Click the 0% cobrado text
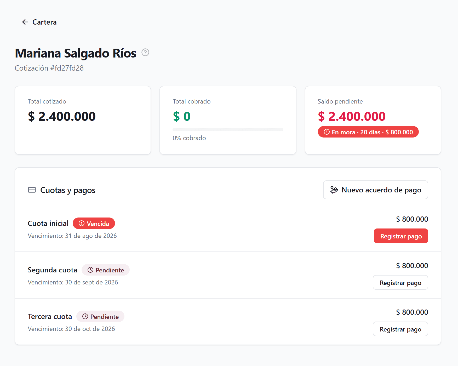 pos(189,138)
